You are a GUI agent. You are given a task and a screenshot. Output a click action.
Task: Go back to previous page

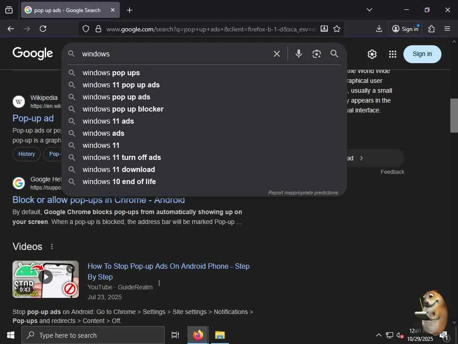(11, 29)
